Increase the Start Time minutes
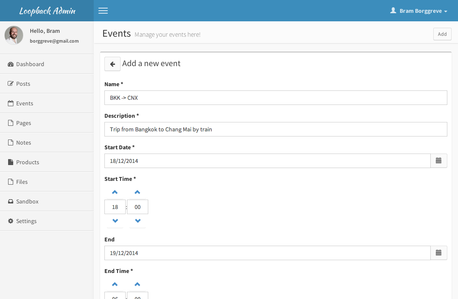This screenshot has height=299, width=458. (x=138, y=192)
